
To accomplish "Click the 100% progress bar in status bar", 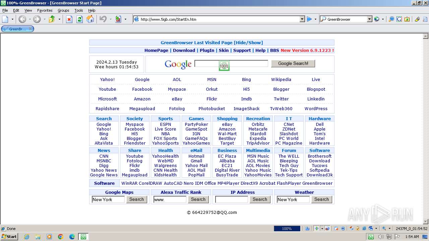I will click(x=287, y=229).
